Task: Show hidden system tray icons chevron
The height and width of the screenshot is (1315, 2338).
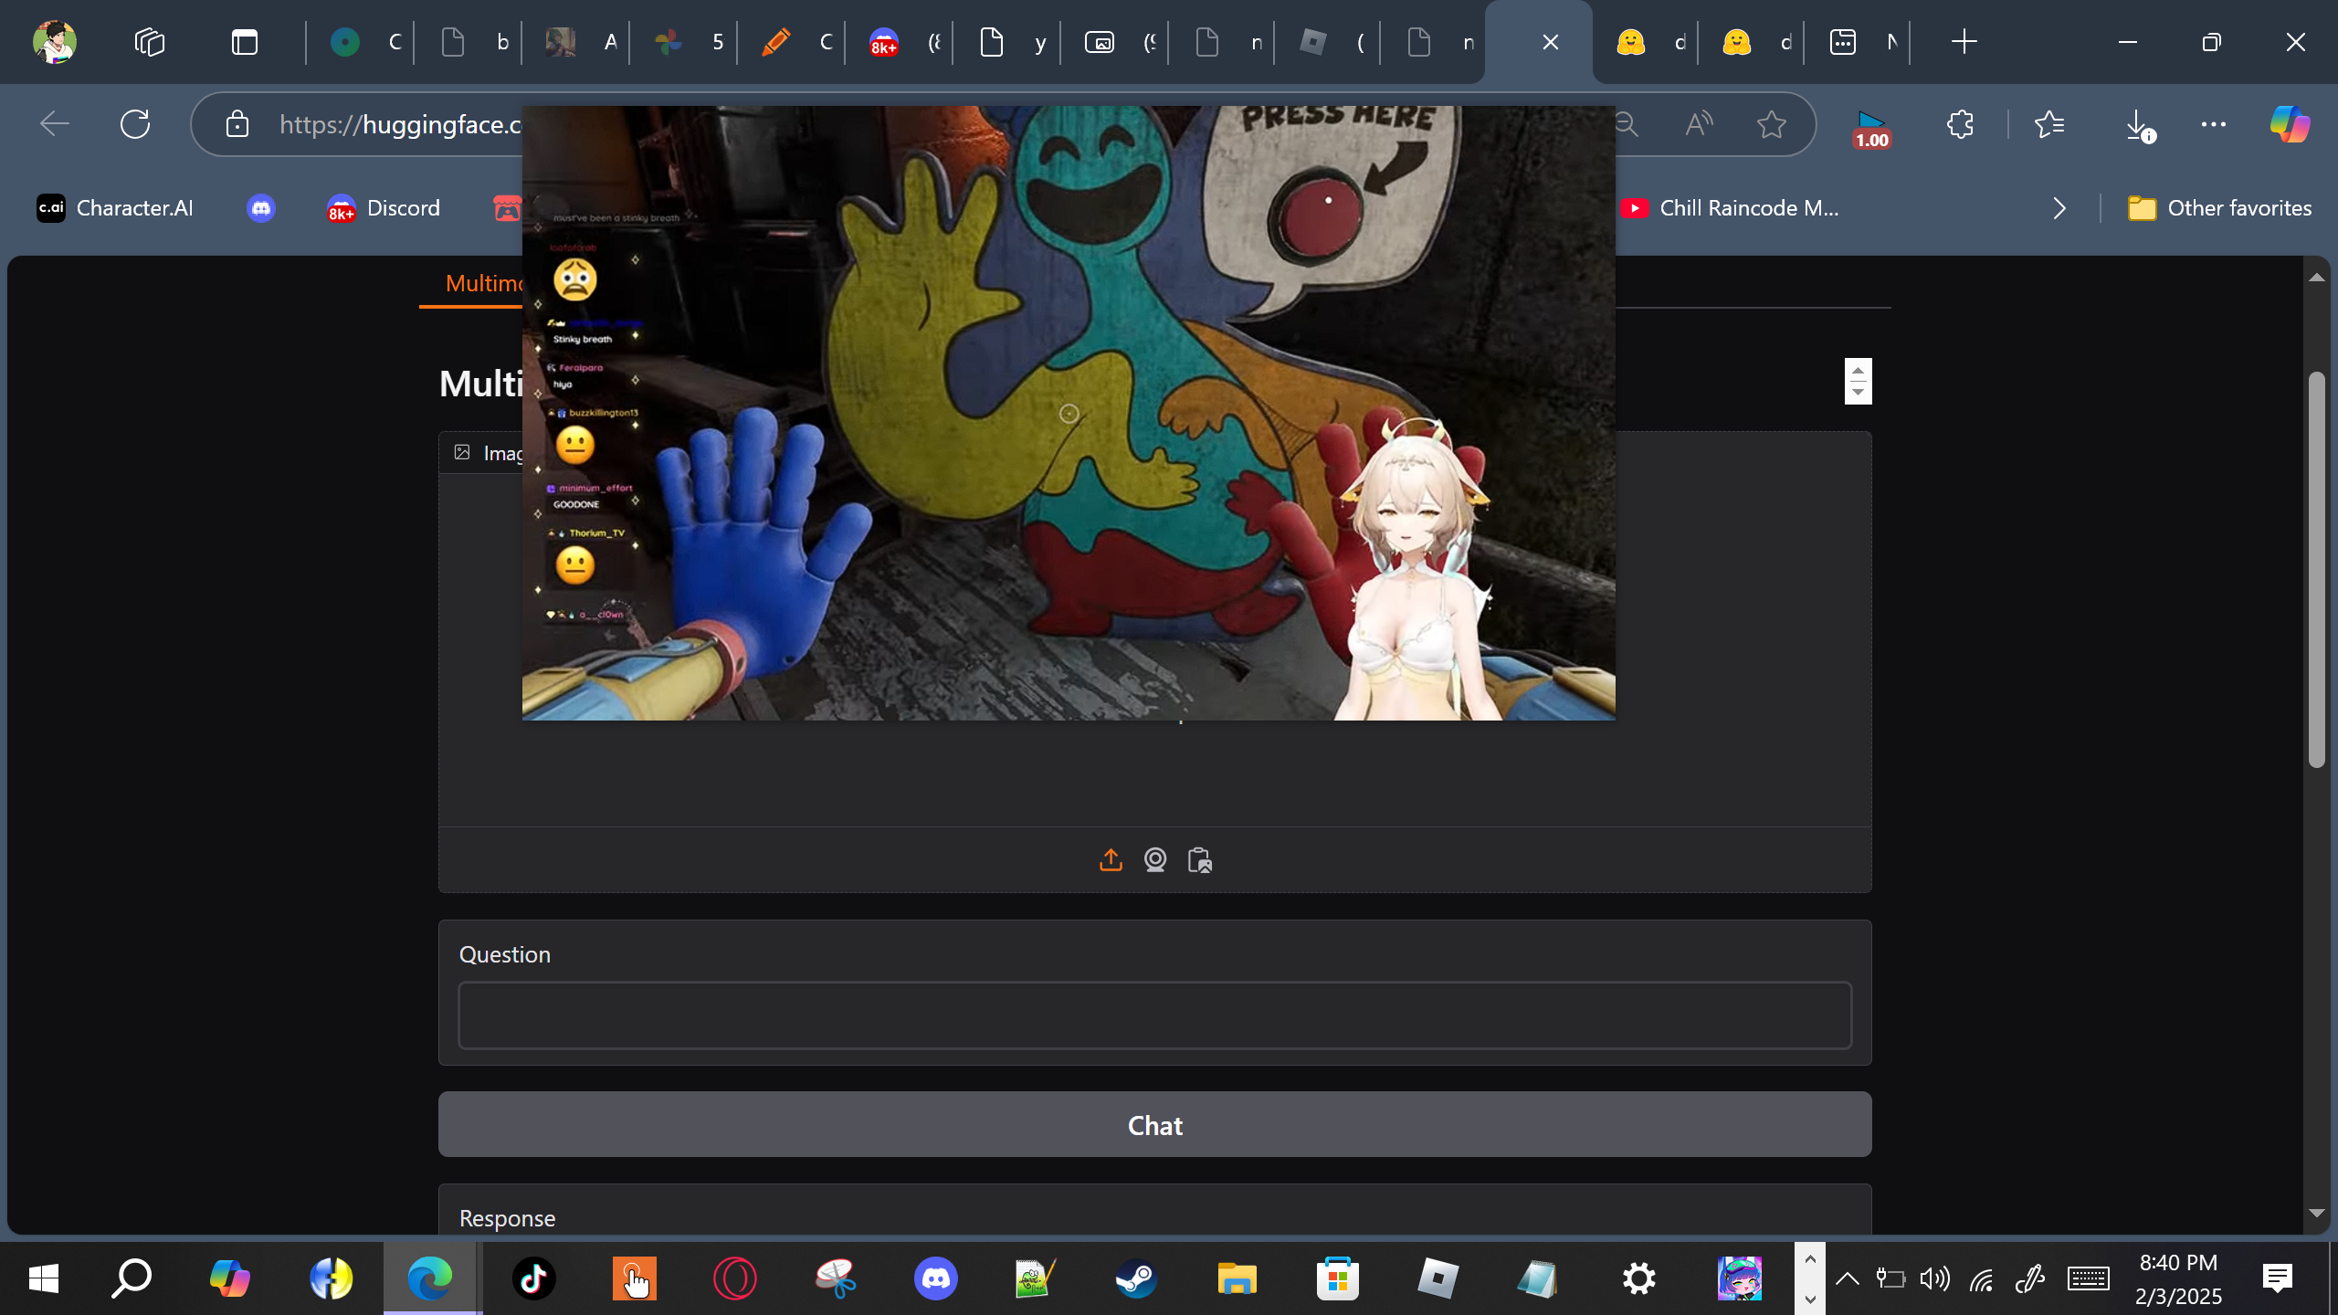Action: (x=1847, y=1278)
